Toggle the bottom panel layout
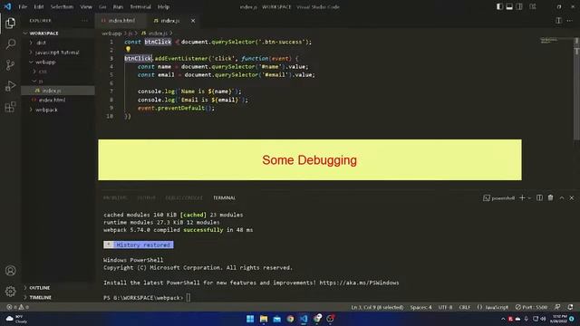This screenshot has width=580, height=326. point(509,6)
